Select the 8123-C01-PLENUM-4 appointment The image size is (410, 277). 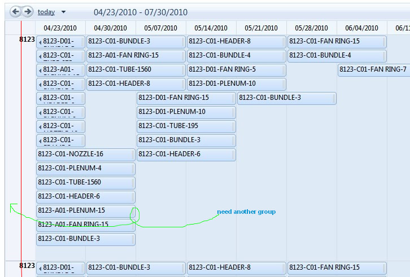click(86, 169)
